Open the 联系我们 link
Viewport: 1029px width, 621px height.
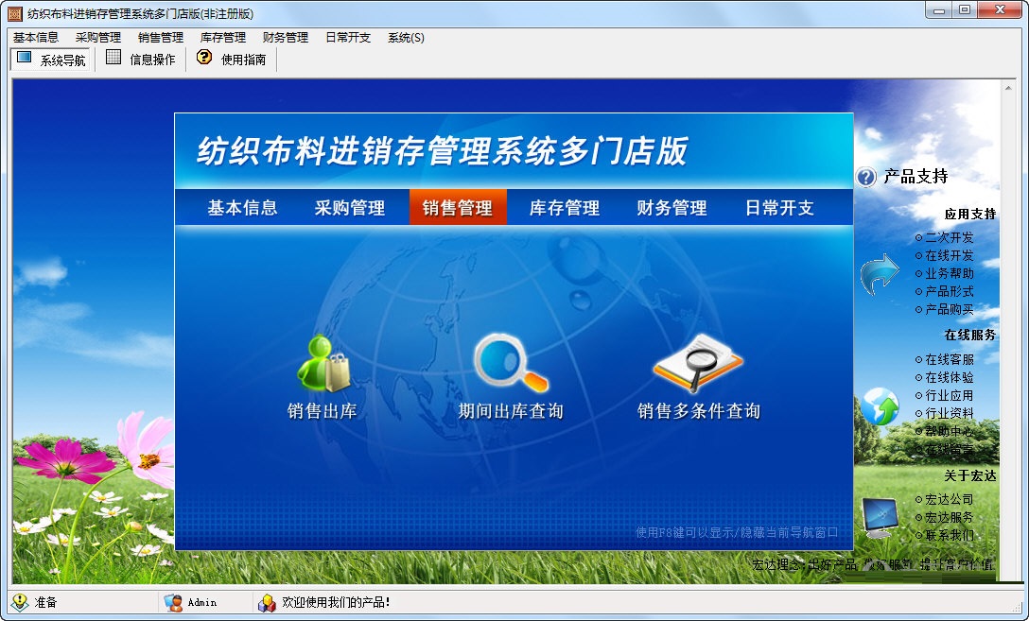click(949, 535)
